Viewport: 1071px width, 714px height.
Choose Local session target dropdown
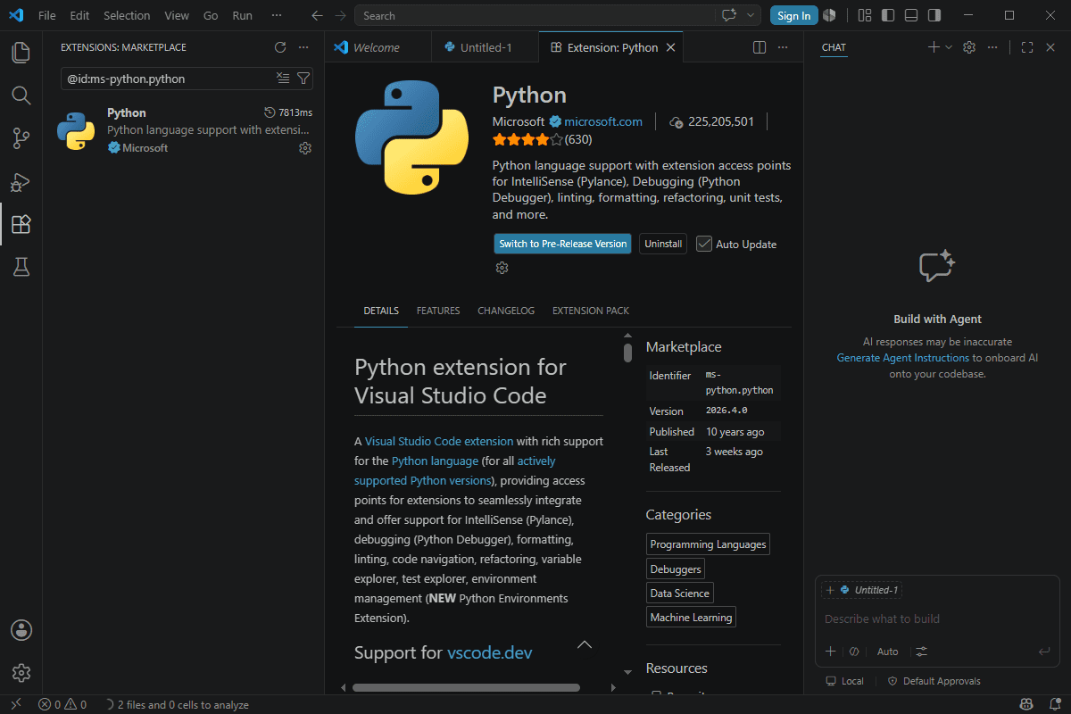[845, 681]
